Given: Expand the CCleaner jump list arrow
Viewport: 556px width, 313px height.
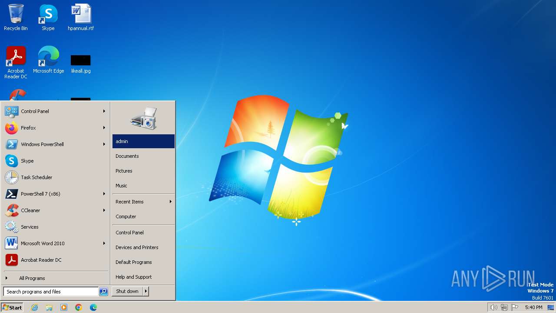Looking at the screenshot, I should (104, 210).
